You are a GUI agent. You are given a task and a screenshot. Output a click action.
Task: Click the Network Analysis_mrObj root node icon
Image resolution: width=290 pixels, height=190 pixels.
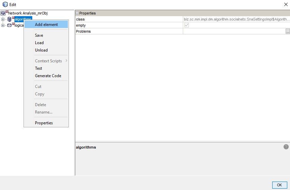pos(3,13)
